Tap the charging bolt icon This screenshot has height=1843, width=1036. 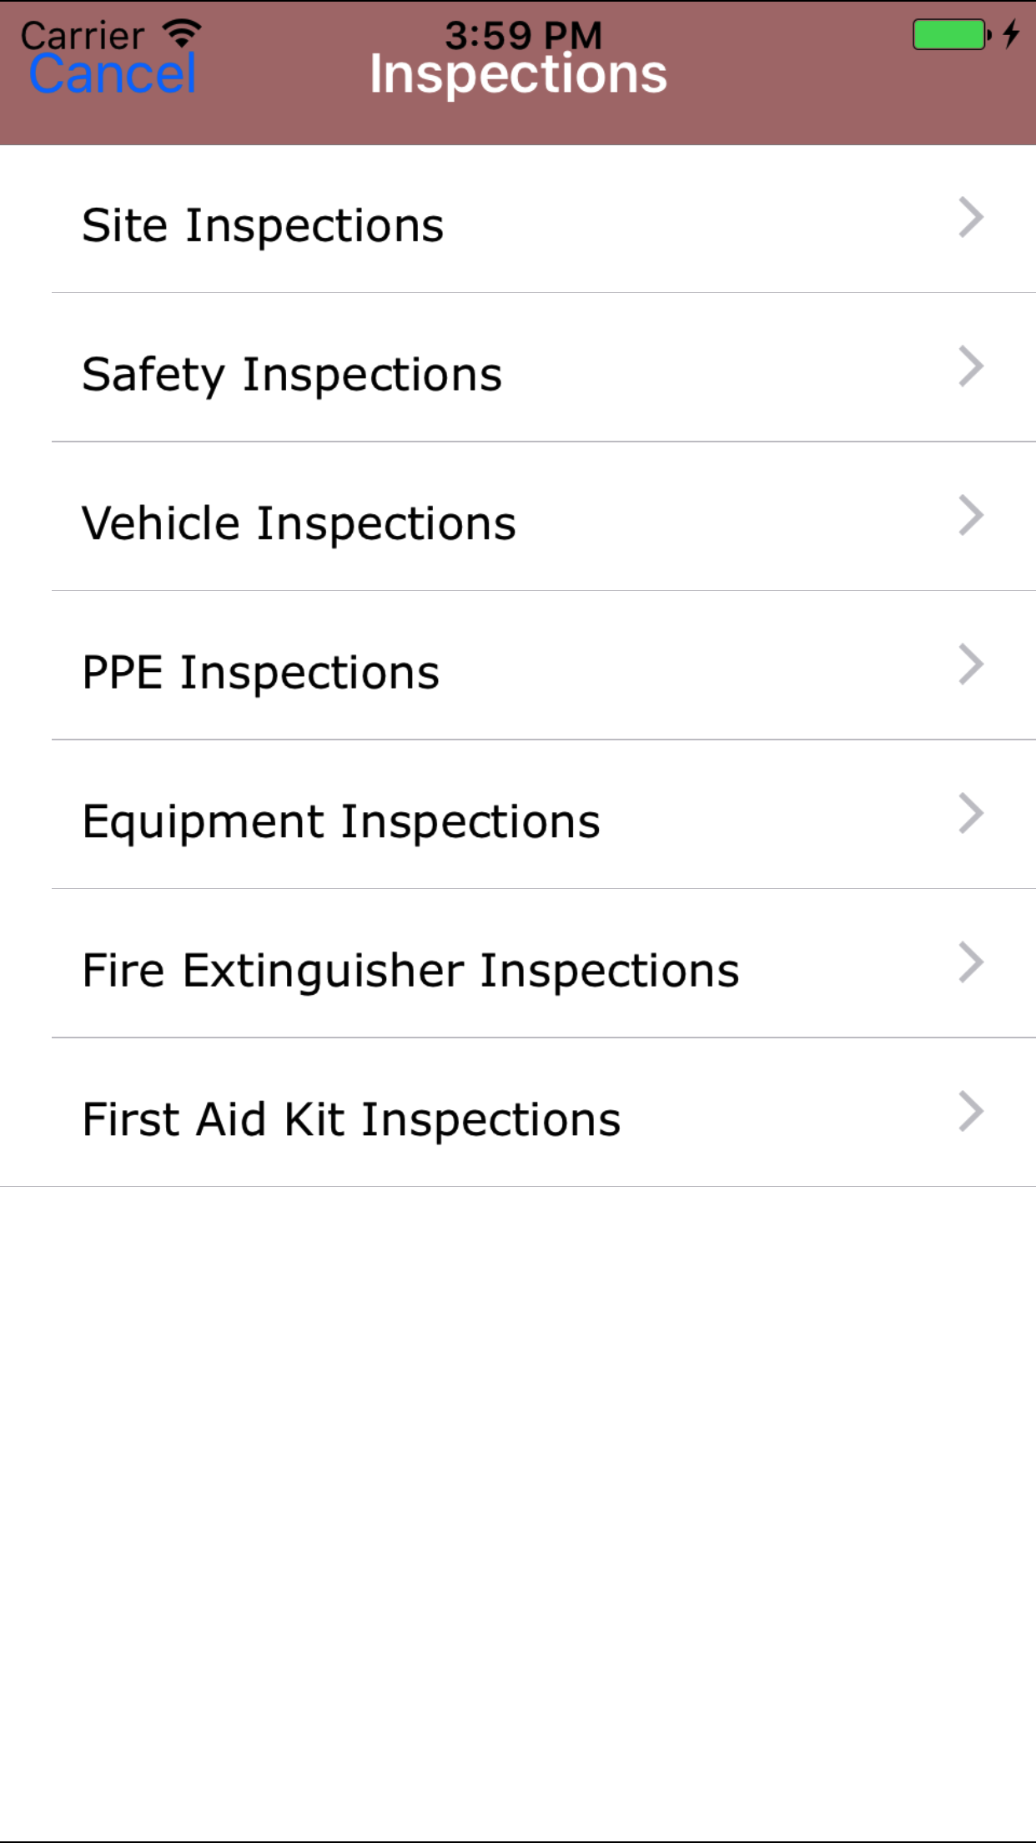pyautogui.click(x=1011, y=34)
